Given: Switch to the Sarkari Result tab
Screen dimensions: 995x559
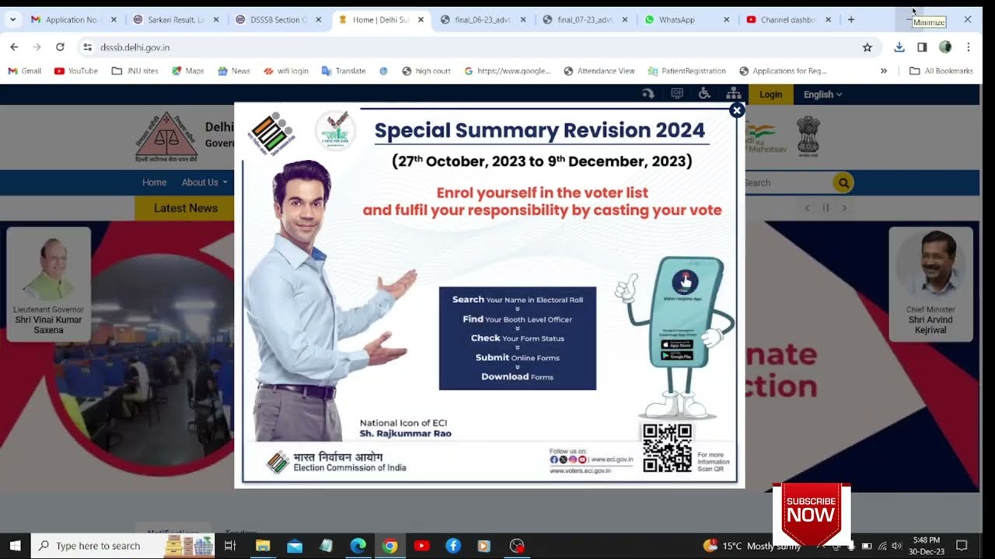Looking at the screenshot, I should 177,19.
